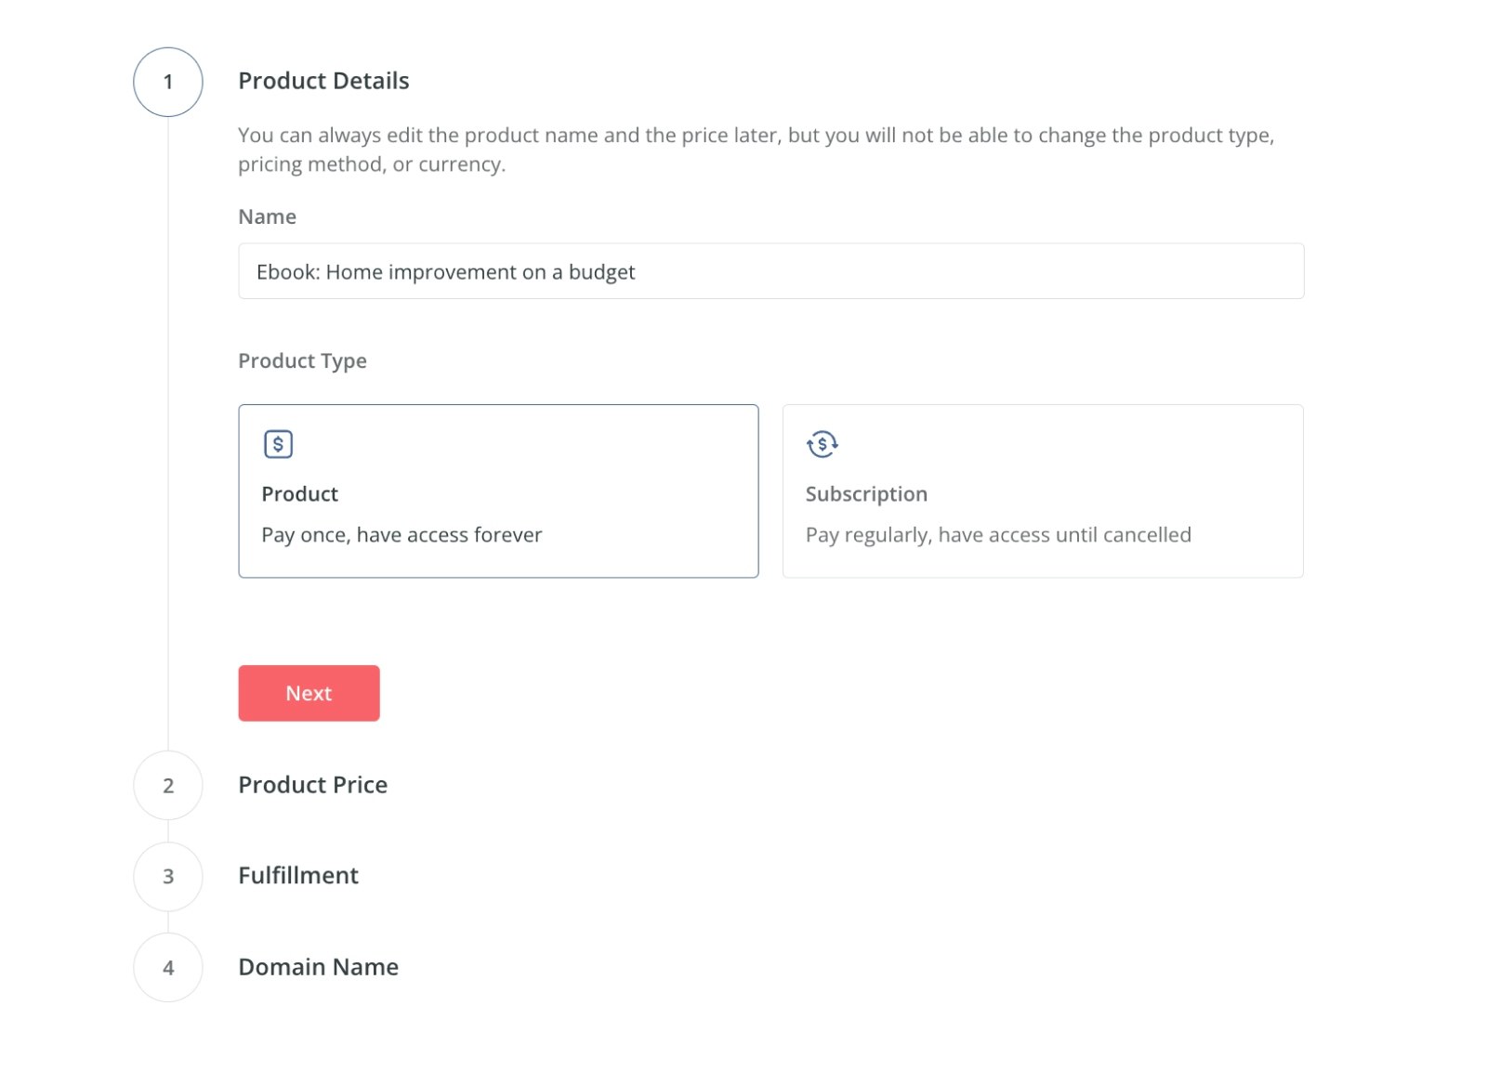Click the Subscription card title text
Image resolution: width=1487 pixels, height=1084 pixels.
pyautogui.click(x=866, y=494)
